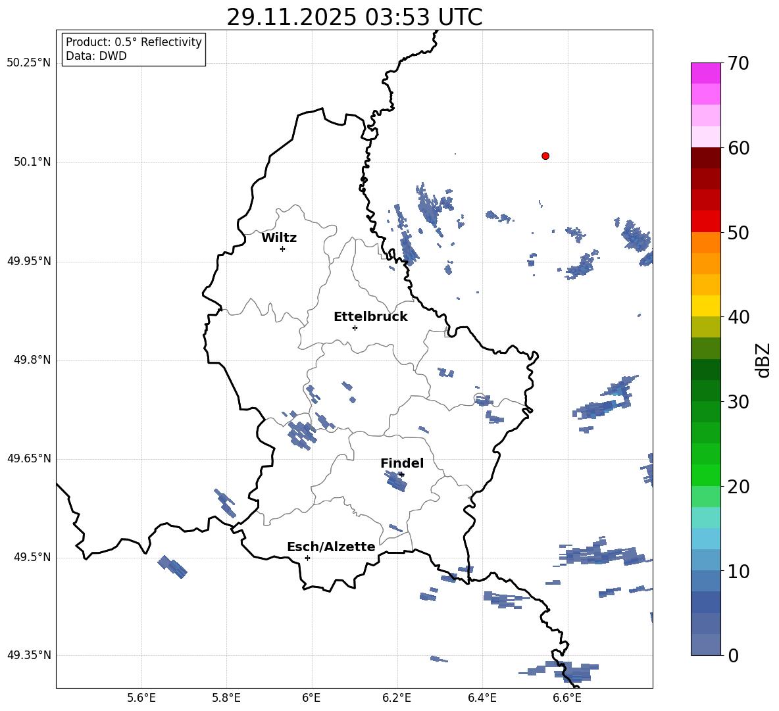Click the 60 dBZ colorbar tick label
The height and width of the screenshot is (711, 779).
click(x=738, y=148)
